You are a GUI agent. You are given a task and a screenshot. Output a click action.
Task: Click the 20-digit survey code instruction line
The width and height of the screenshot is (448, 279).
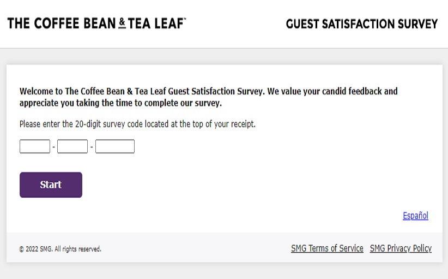(137, 124)
